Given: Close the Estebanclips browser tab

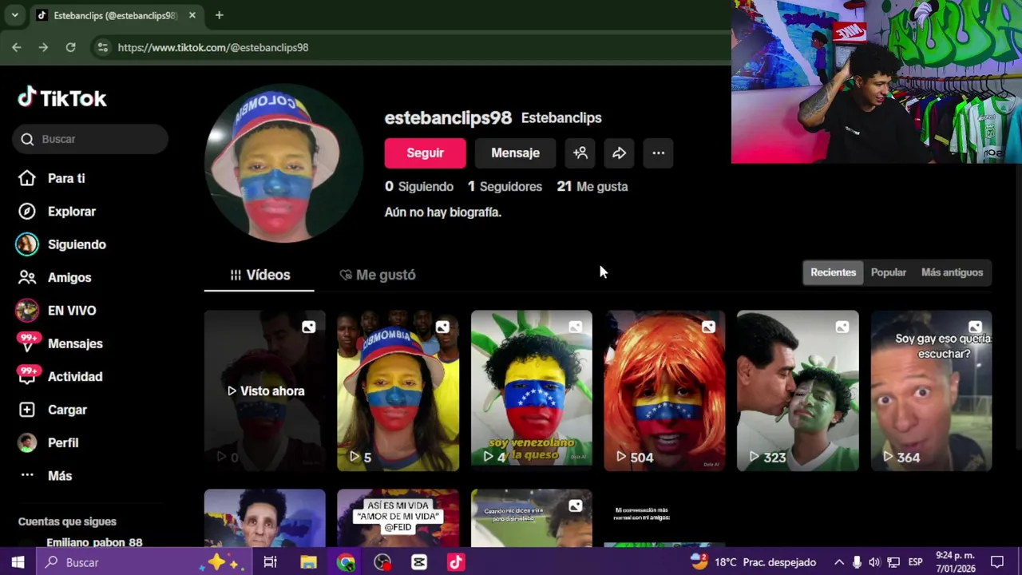Looking at the screenshot, I should point(192,15).
